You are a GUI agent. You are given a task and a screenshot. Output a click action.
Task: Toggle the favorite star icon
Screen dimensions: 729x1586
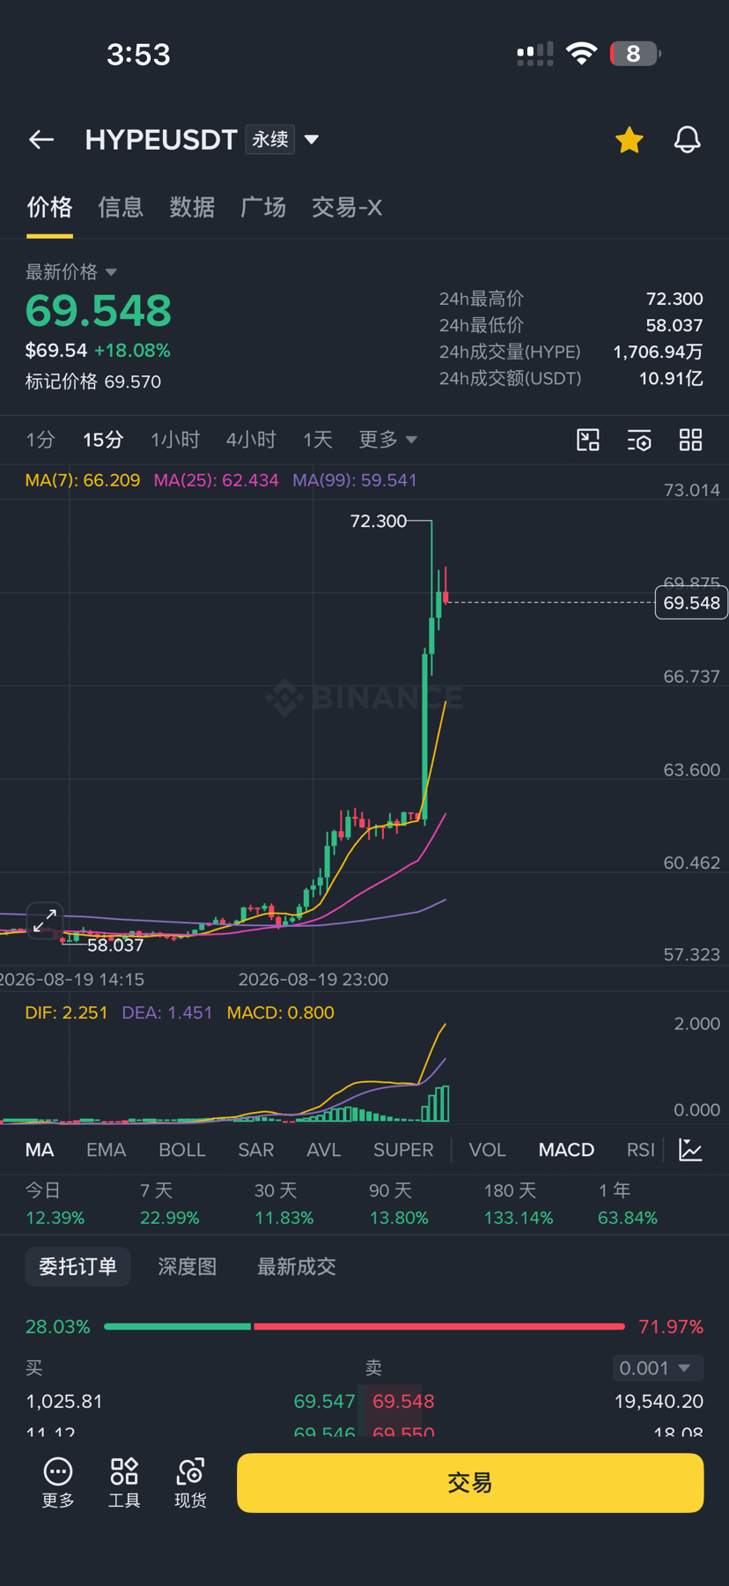(629, 139)
